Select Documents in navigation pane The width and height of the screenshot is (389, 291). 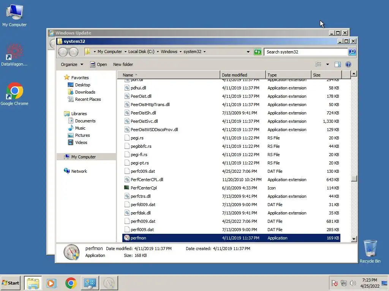coord(82,121)
